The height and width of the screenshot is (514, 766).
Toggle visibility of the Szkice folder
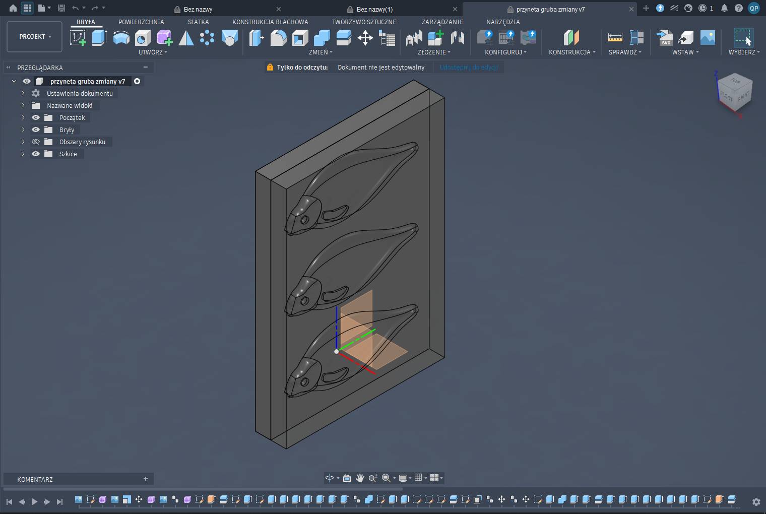click(36, 154)
